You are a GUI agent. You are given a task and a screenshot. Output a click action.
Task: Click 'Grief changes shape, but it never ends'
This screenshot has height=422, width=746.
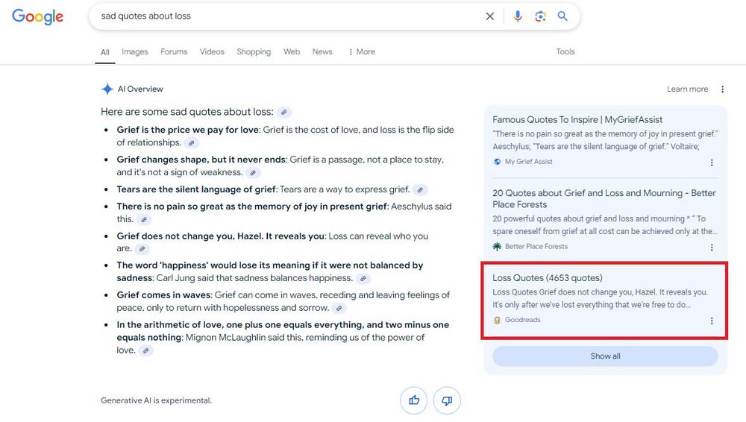tap(201, 160)
